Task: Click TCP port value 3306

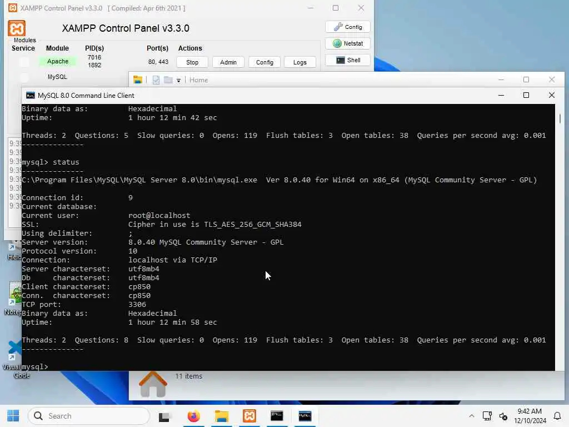Action: point(137,304)
